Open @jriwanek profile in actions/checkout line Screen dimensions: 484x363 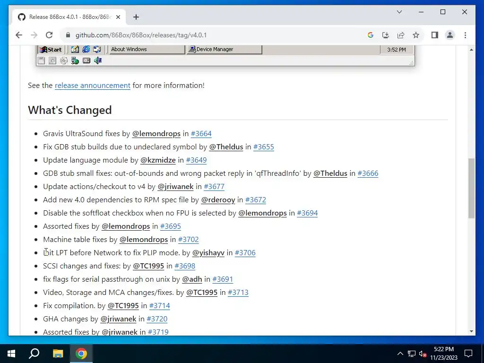(175, 187)
